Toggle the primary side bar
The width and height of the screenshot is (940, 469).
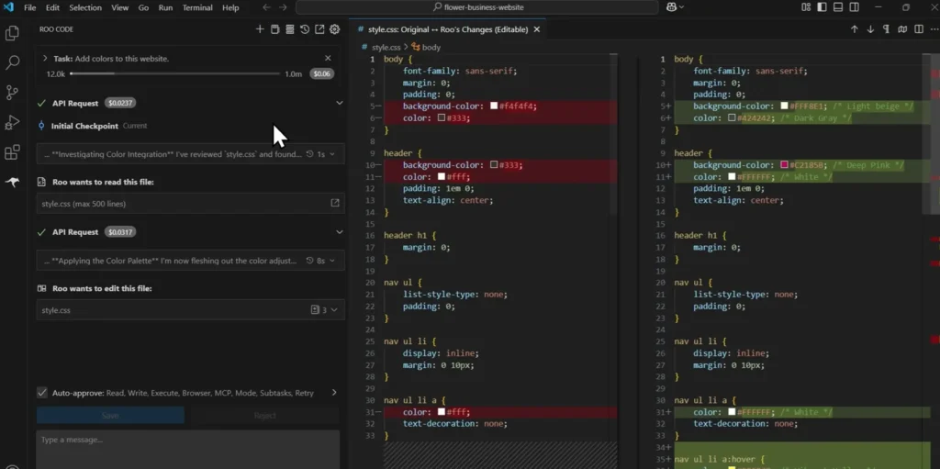coord(822,7)
